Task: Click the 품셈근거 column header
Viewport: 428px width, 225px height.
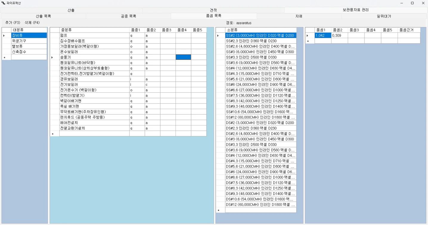Action: [x=409, y=30]
